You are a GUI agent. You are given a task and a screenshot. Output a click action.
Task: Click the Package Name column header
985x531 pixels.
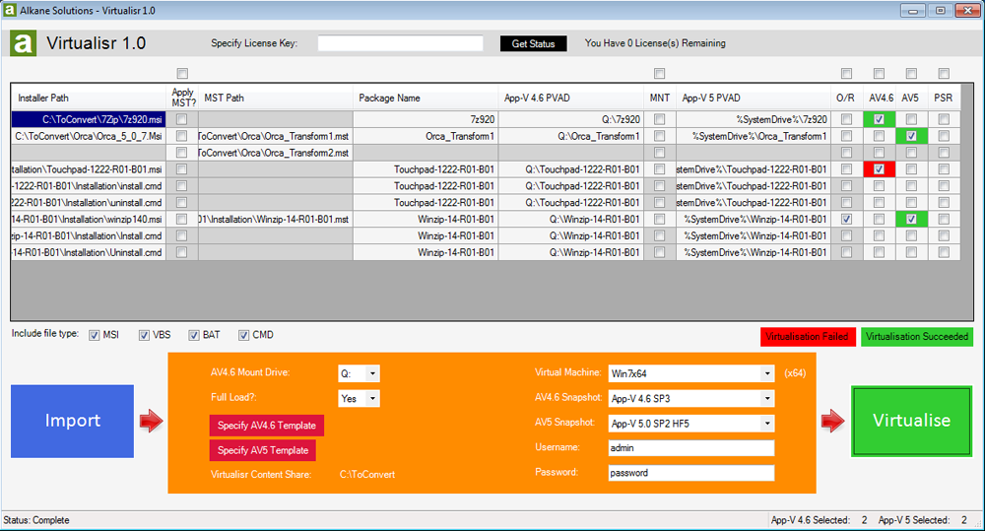[x=426, y=99]
